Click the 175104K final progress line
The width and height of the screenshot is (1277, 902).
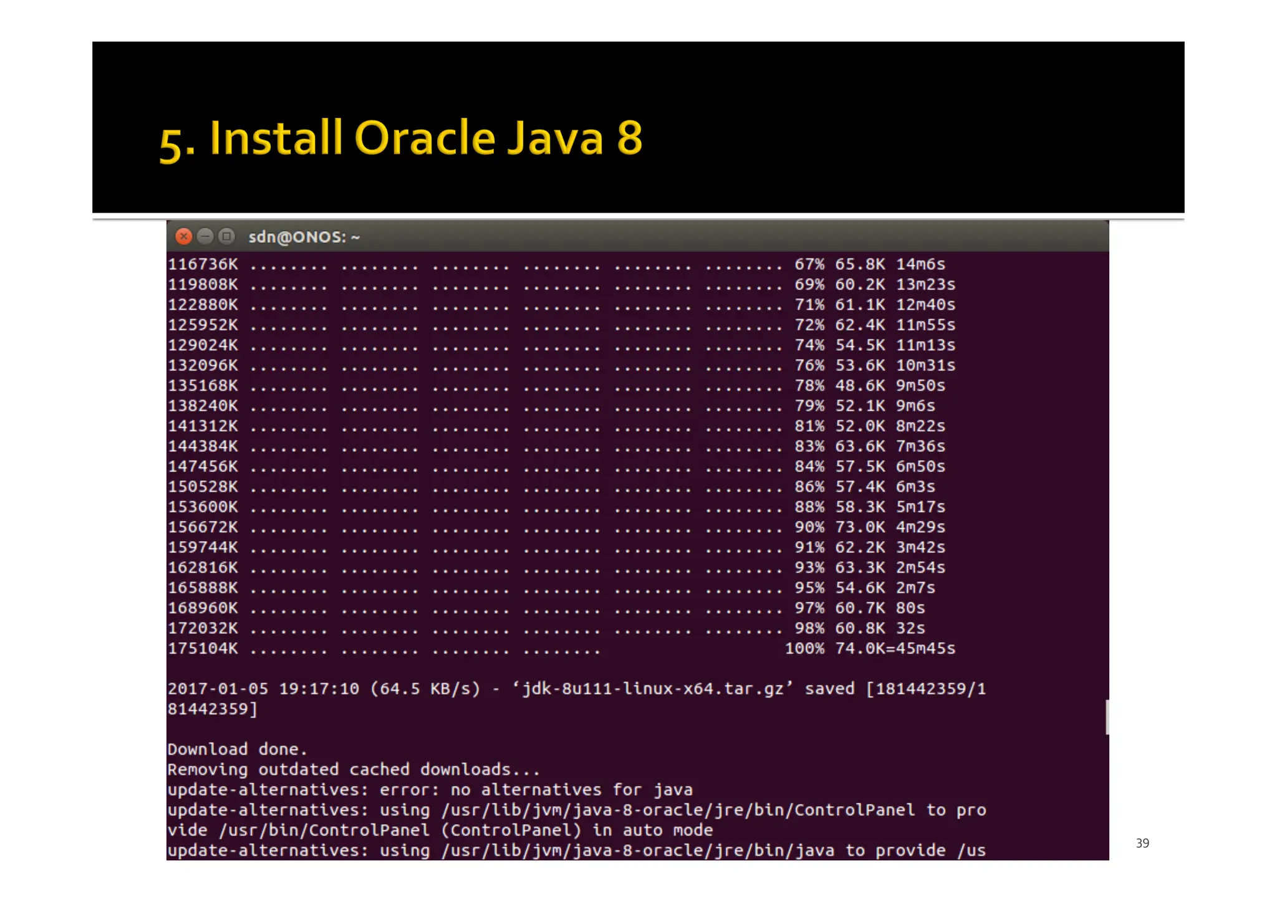203,649
